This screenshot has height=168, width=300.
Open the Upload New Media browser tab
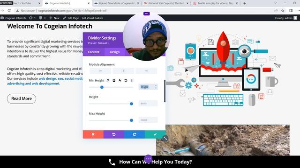point(117,3)
